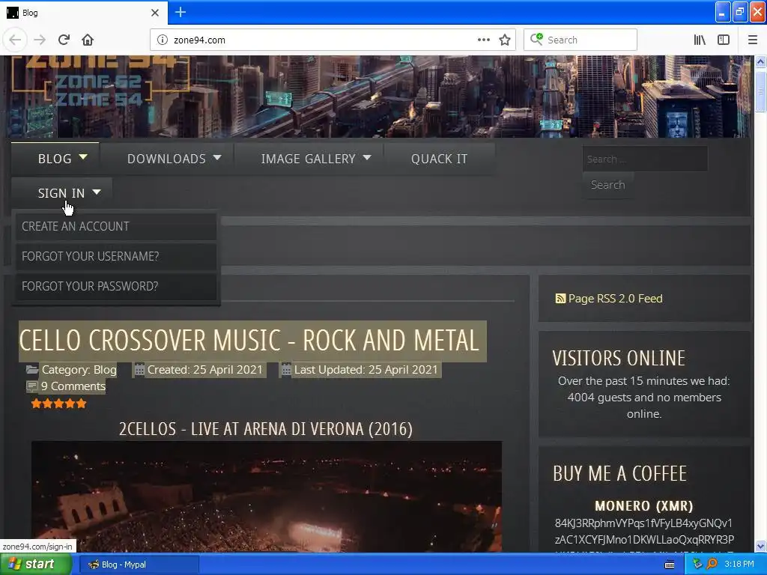
Task: Open a new tab with plus button
Action: pos(181,12)
